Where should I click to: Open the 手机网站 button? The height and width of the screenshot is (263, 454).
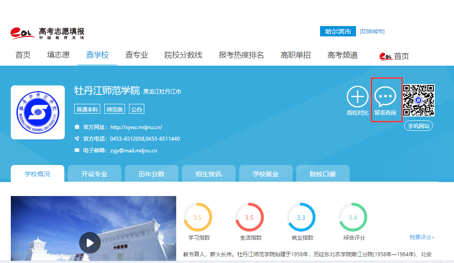pyautogui.click(x=418, y=126)
